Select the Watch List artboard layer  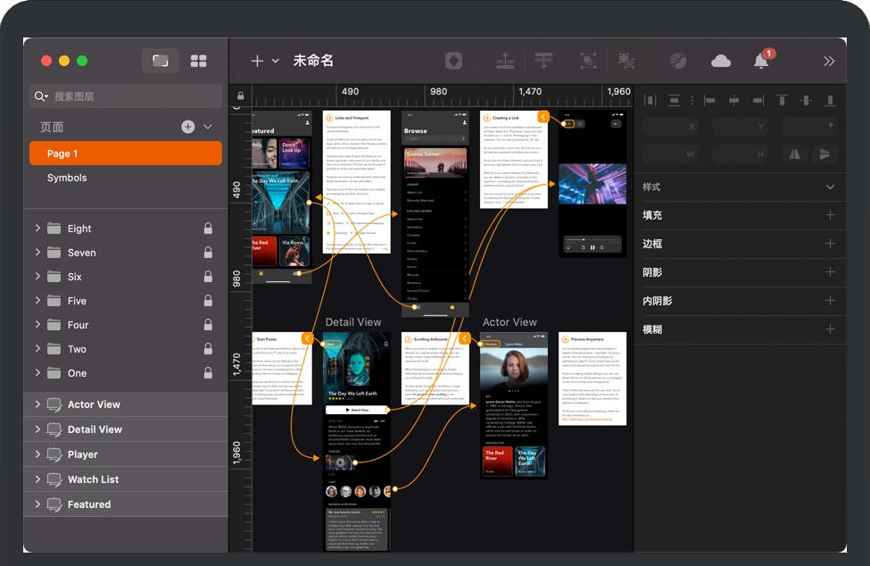click(93, 479)
